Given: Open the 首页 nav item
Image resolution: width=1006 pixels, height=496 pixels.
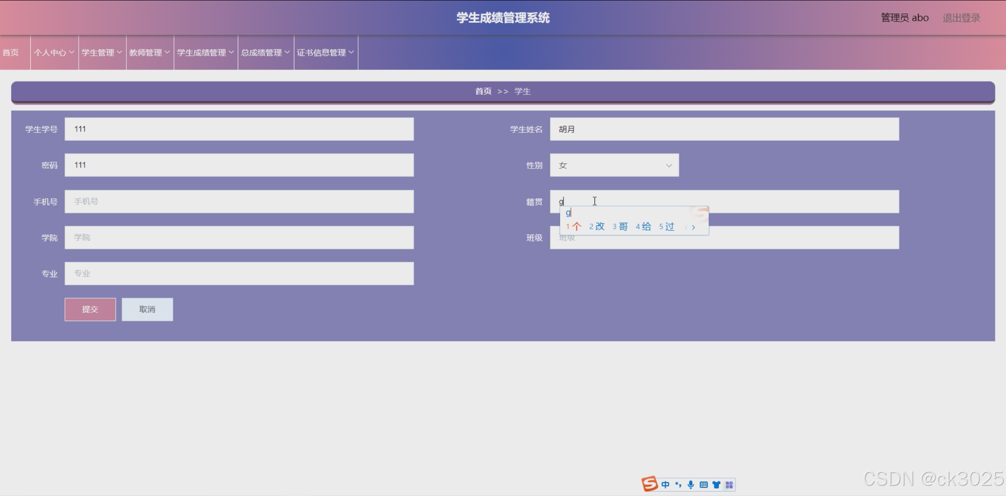Looking at the screenshot, I should click(11, 53).
